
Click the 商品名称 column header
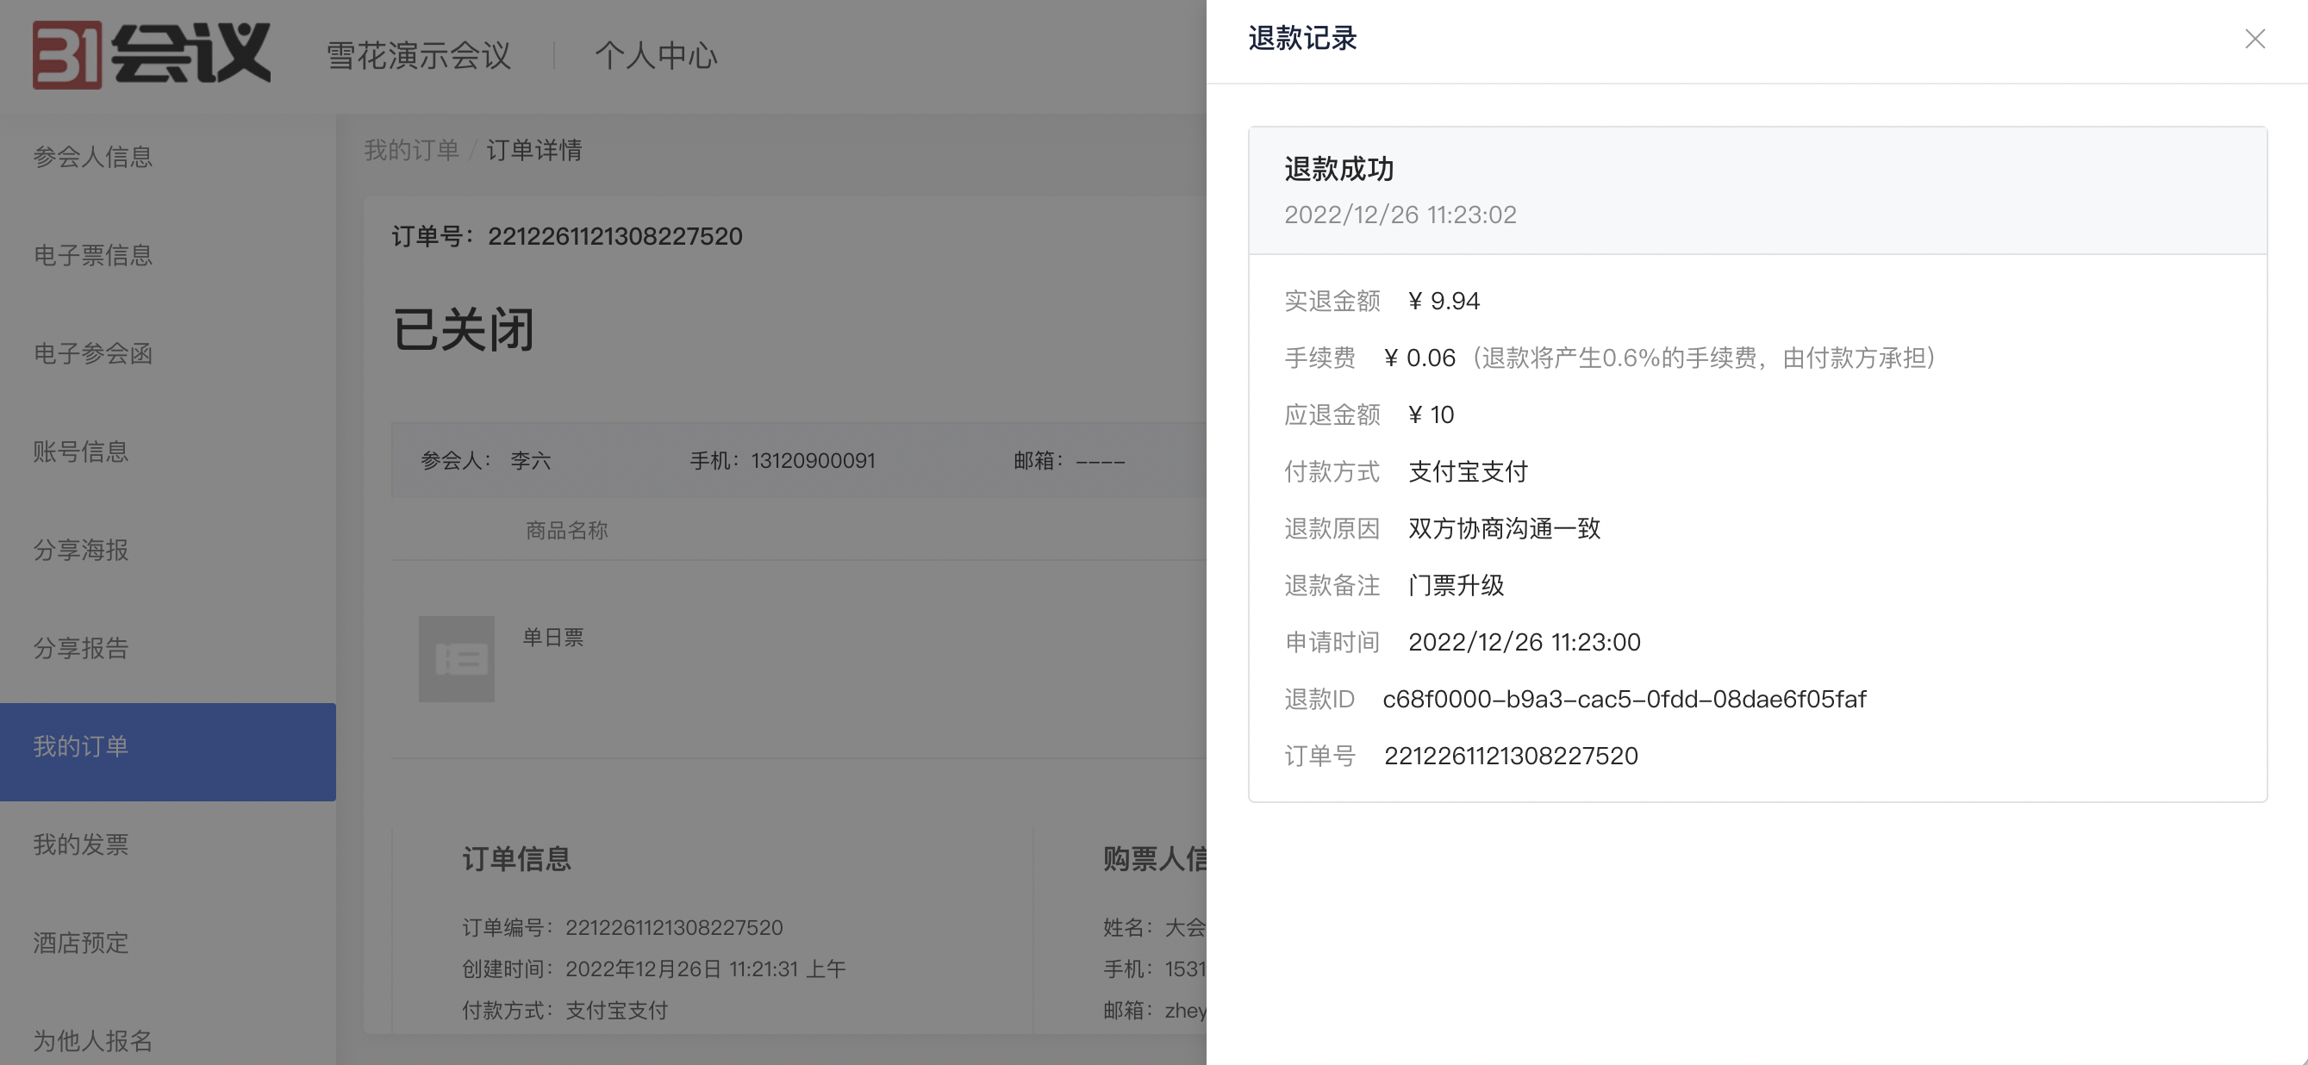(566, 530)
